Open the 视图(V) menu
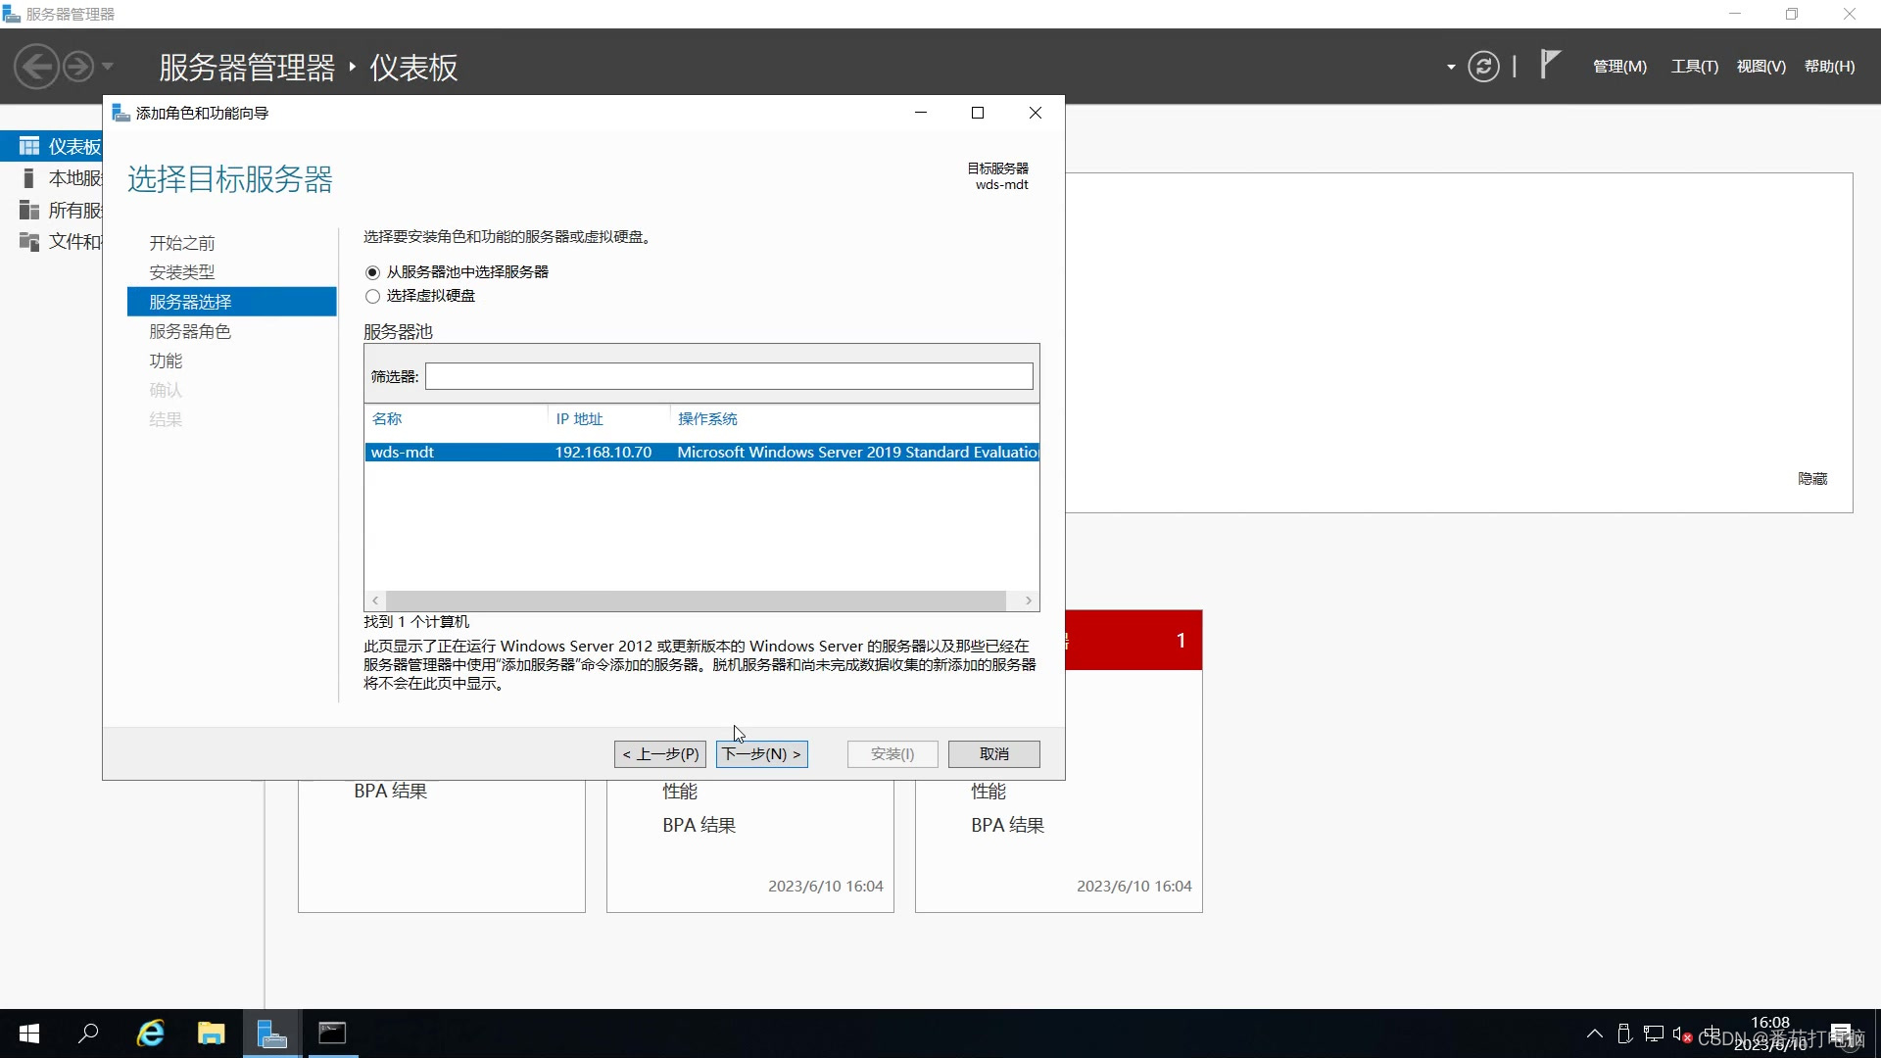Image resolution: width=1881 pixels, height=1058 pixels. (x=1760, y=67)
